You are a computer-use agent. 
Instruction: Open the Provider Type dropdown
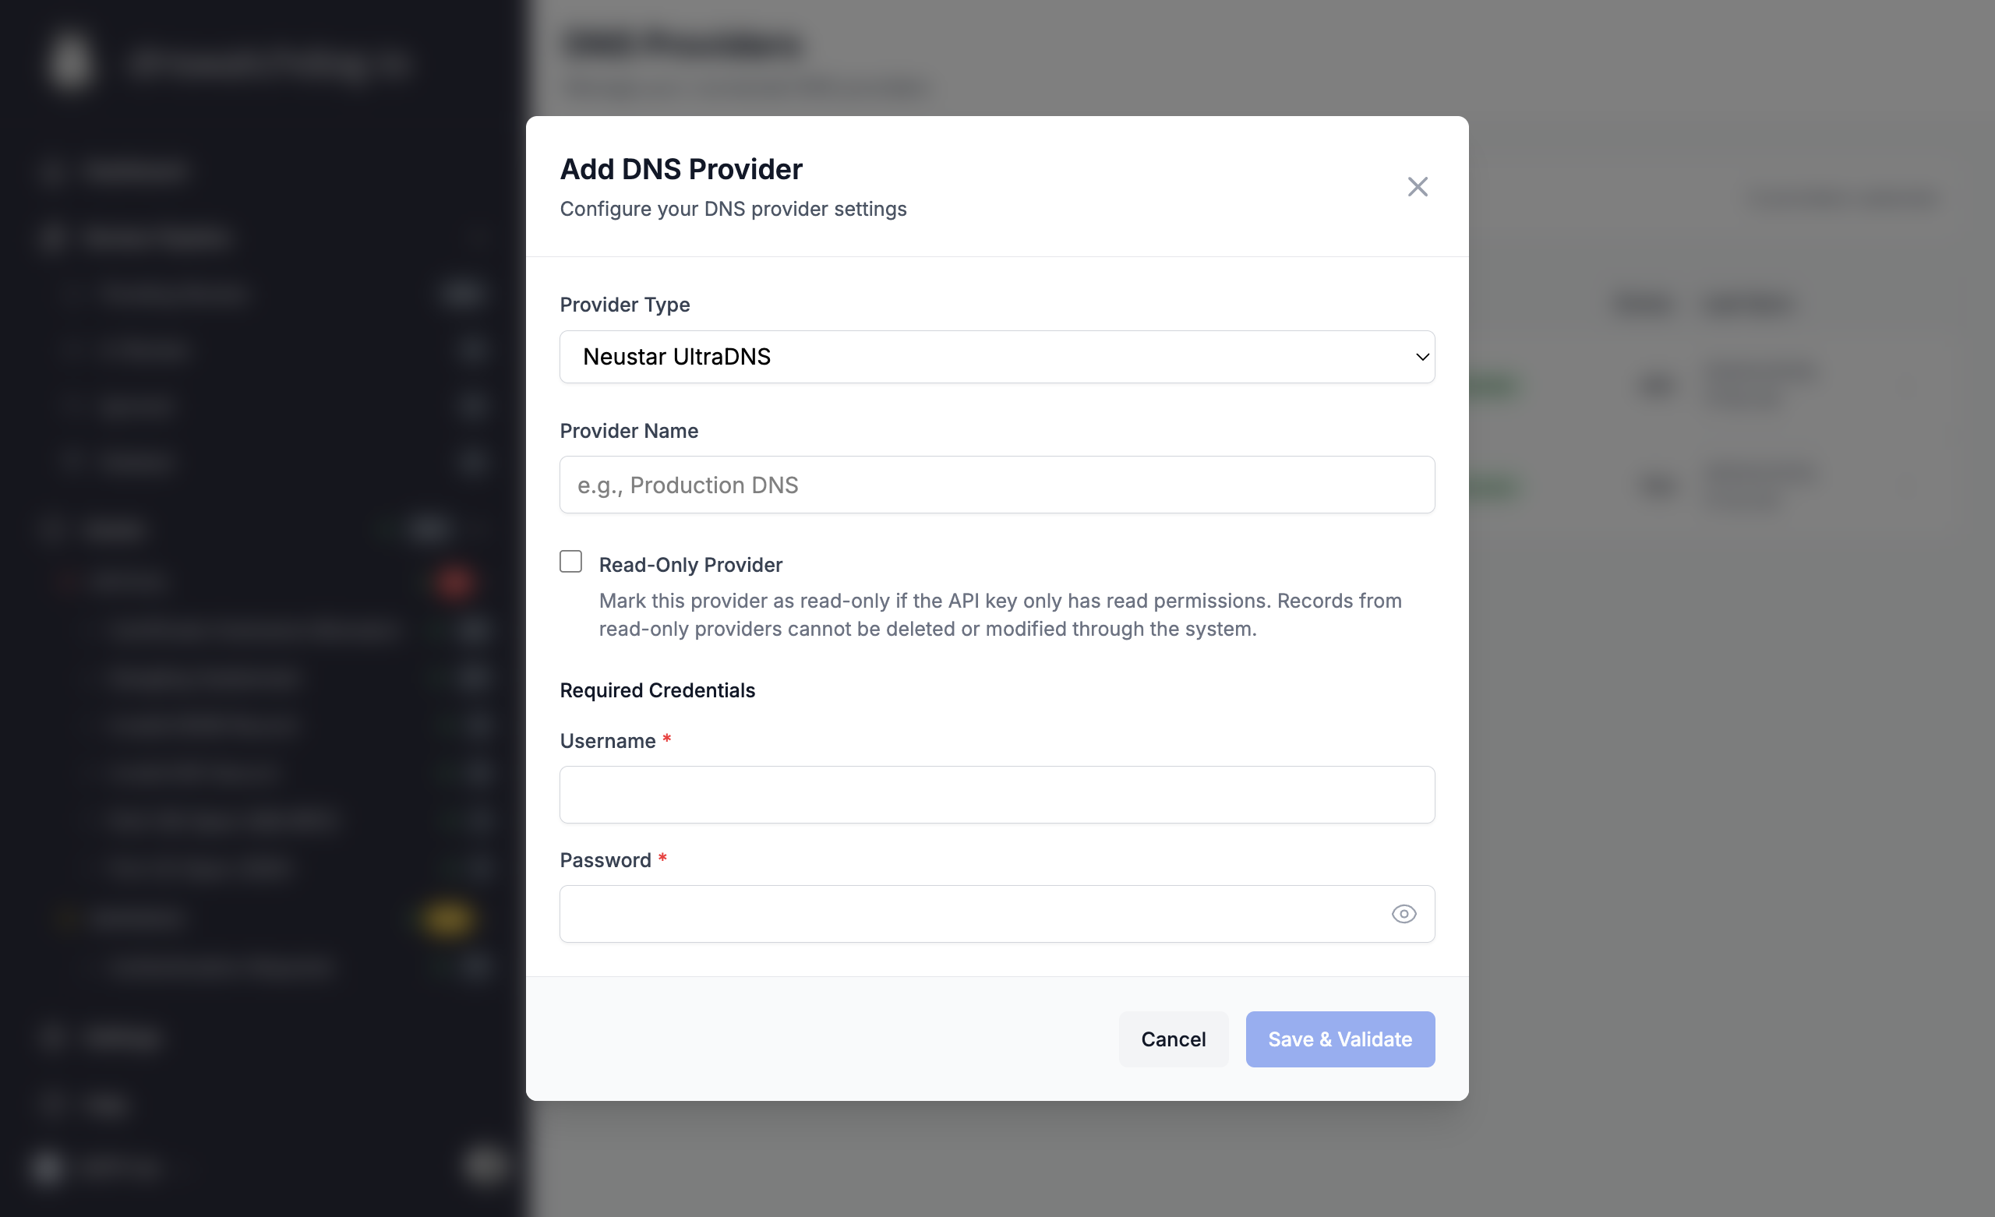997,356
